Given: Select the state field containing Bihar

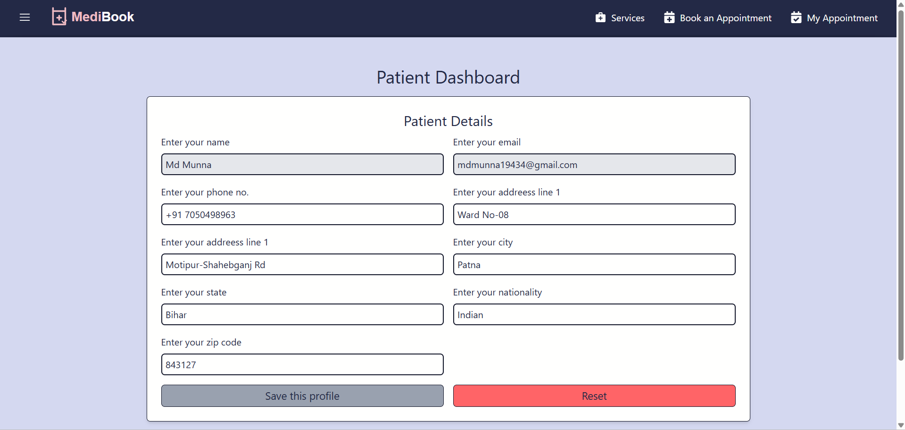Looking at the screenshot, I should (x=302, y=314).
